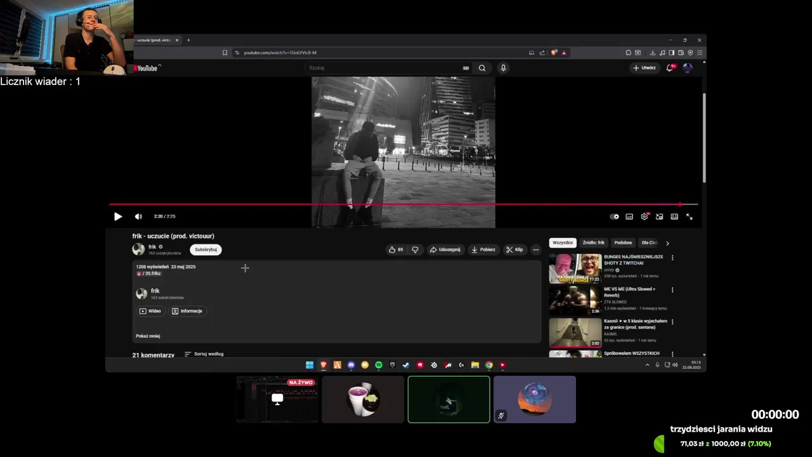Turn on subtitles in the player
The height and width of the screenshot is (457, 812).
tap(629, 216)
